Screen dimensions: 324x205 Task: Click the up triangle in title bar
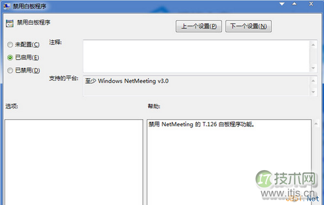[x=294, y=4]
